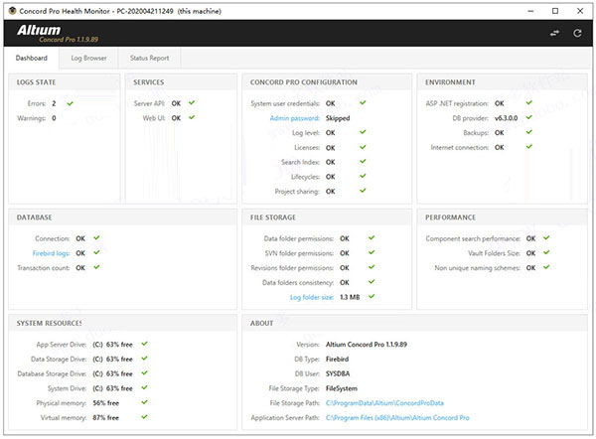
Task: Click the database Connection checkmark
Action: pos(96,238)
